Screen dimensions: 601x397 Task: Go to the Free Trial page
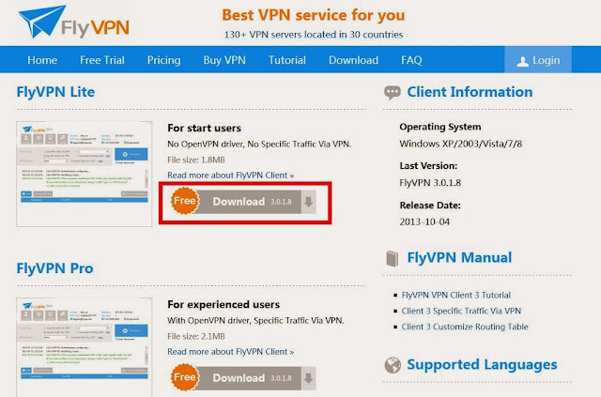pos(102,60)
